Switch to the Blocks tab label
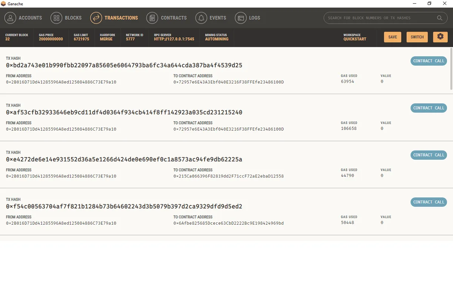 point(73,18)
